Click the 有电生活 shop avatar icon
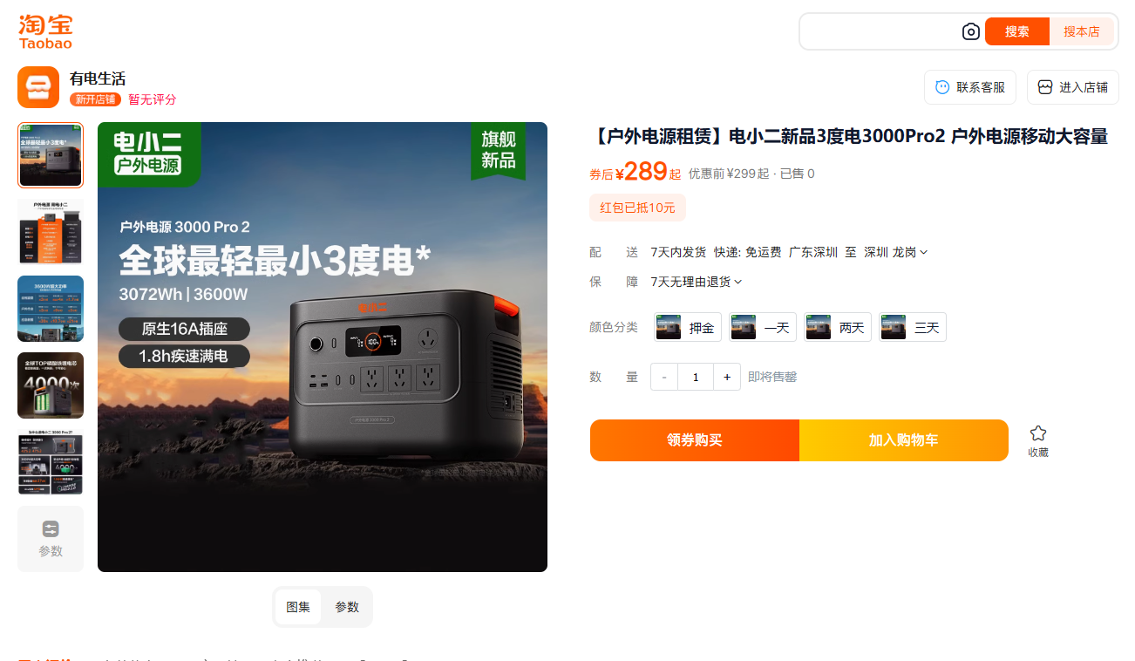 point(38,87)
